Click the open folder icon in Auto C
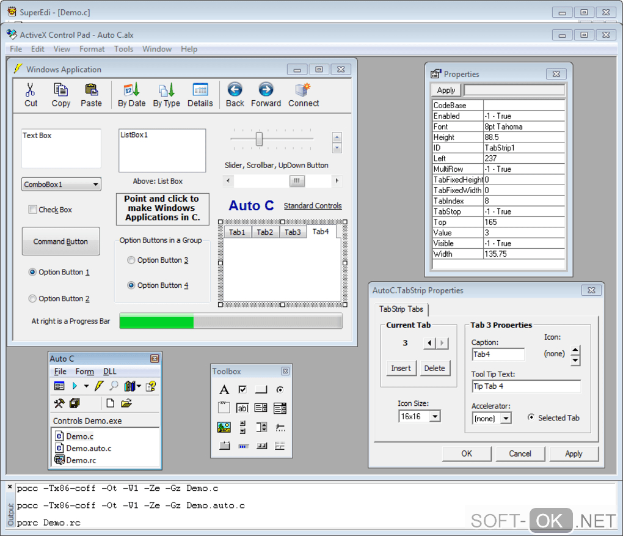 126,403
